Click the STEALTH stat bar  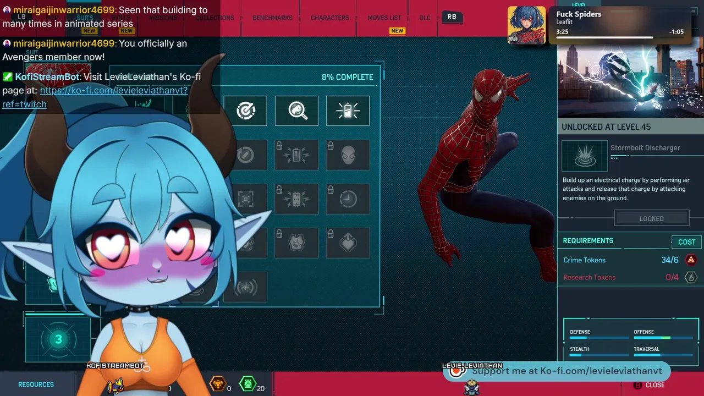598,355
